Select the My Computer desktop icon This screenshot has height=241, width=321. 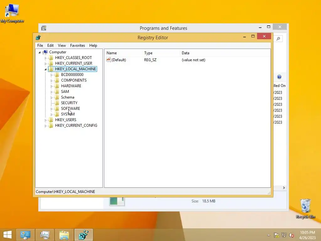(12, 13)
